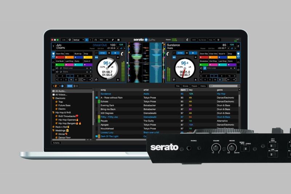Image resolution: width=291 pixels, height=194 pixels.
Task: Click in the library search field
Action: click(x=225, y=86)
